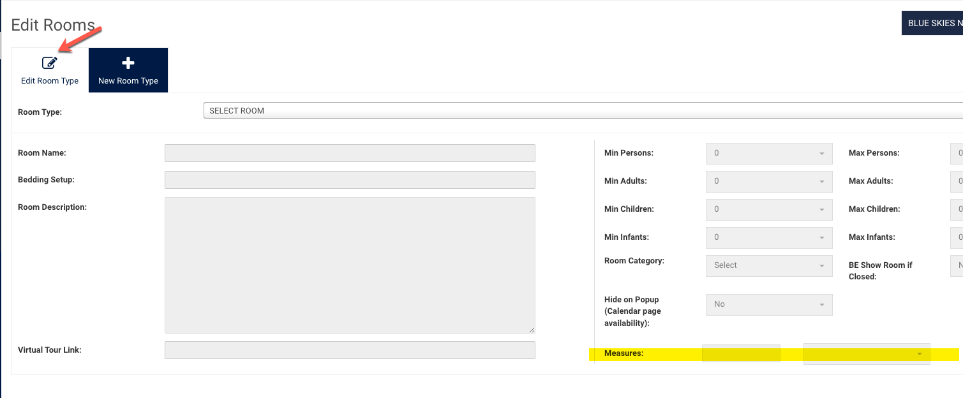This screenshot has width=963, height=398.
Task: Open the BE Show Room if Closed dropdown
Action: (957, 265)
